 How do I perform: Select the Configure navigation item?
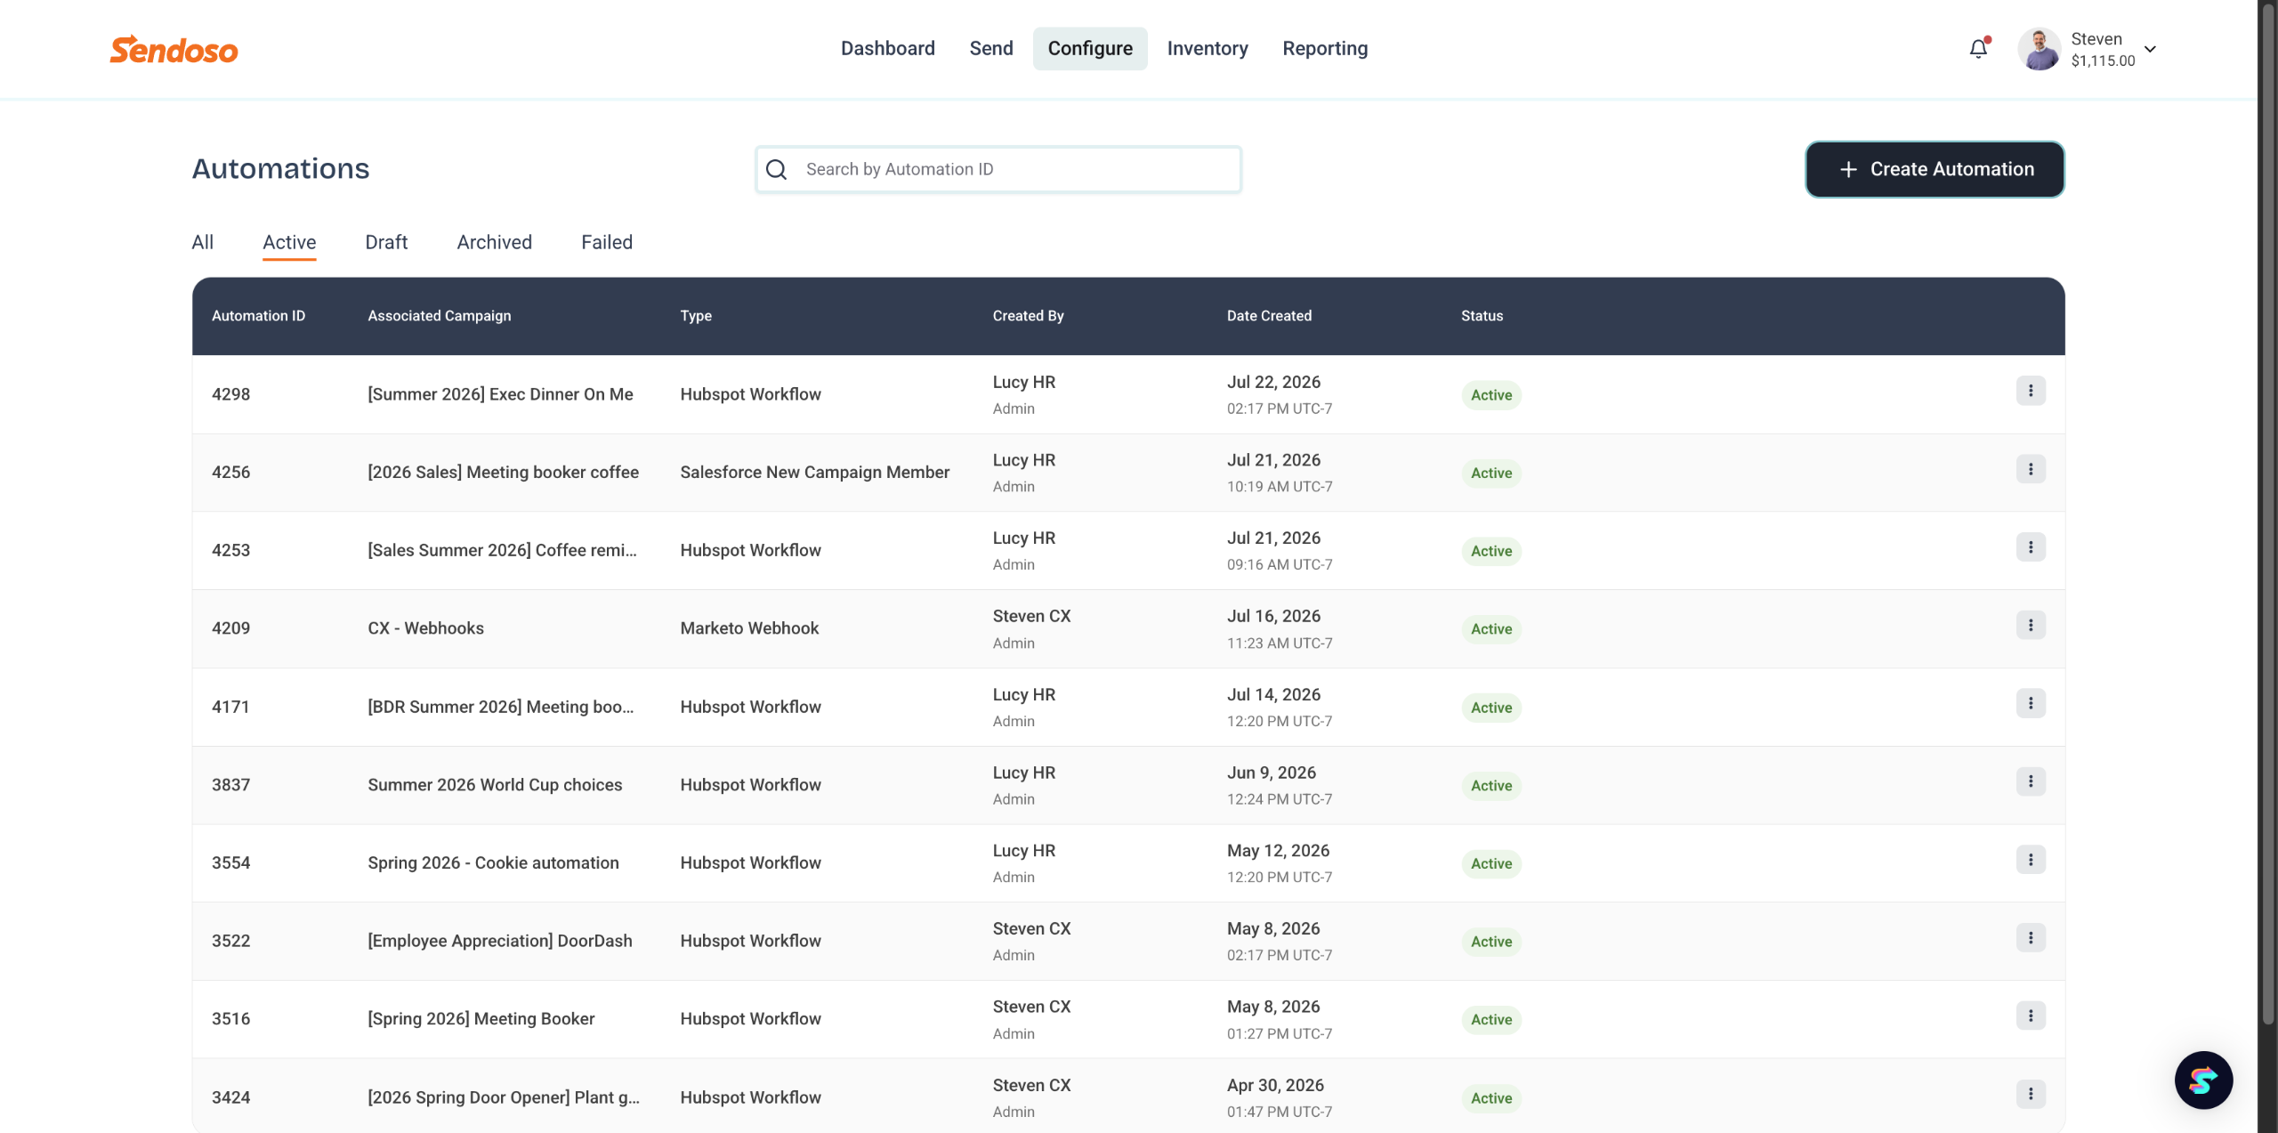coord(1090,48)
